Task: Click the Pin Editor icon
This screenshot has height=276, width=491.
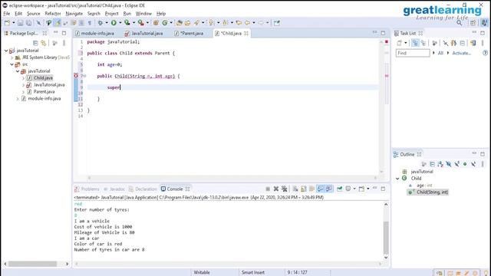Action: (x=277, y=23)
